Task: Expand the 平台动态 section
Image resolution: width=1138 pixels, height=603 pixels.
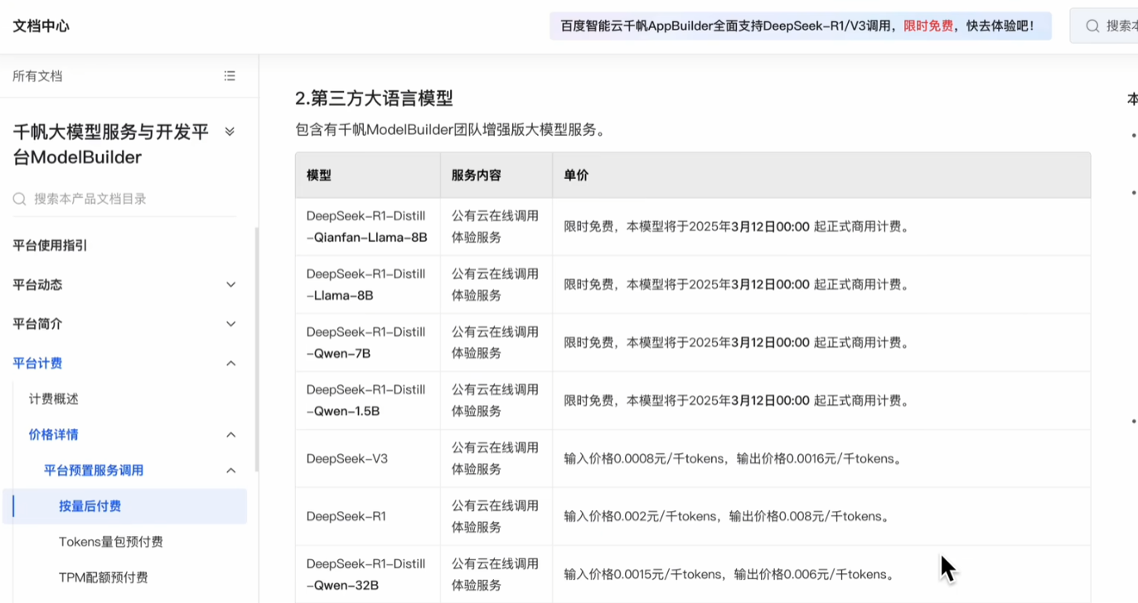Action: pyautogui.click(x=231, y=284)
